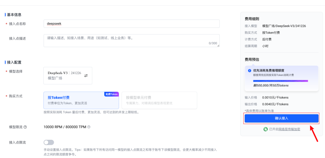325x158 pixels.
Task: Enable the 接入点限流 toggle switch
Action: pyautogui.click(x=49, y=142)
